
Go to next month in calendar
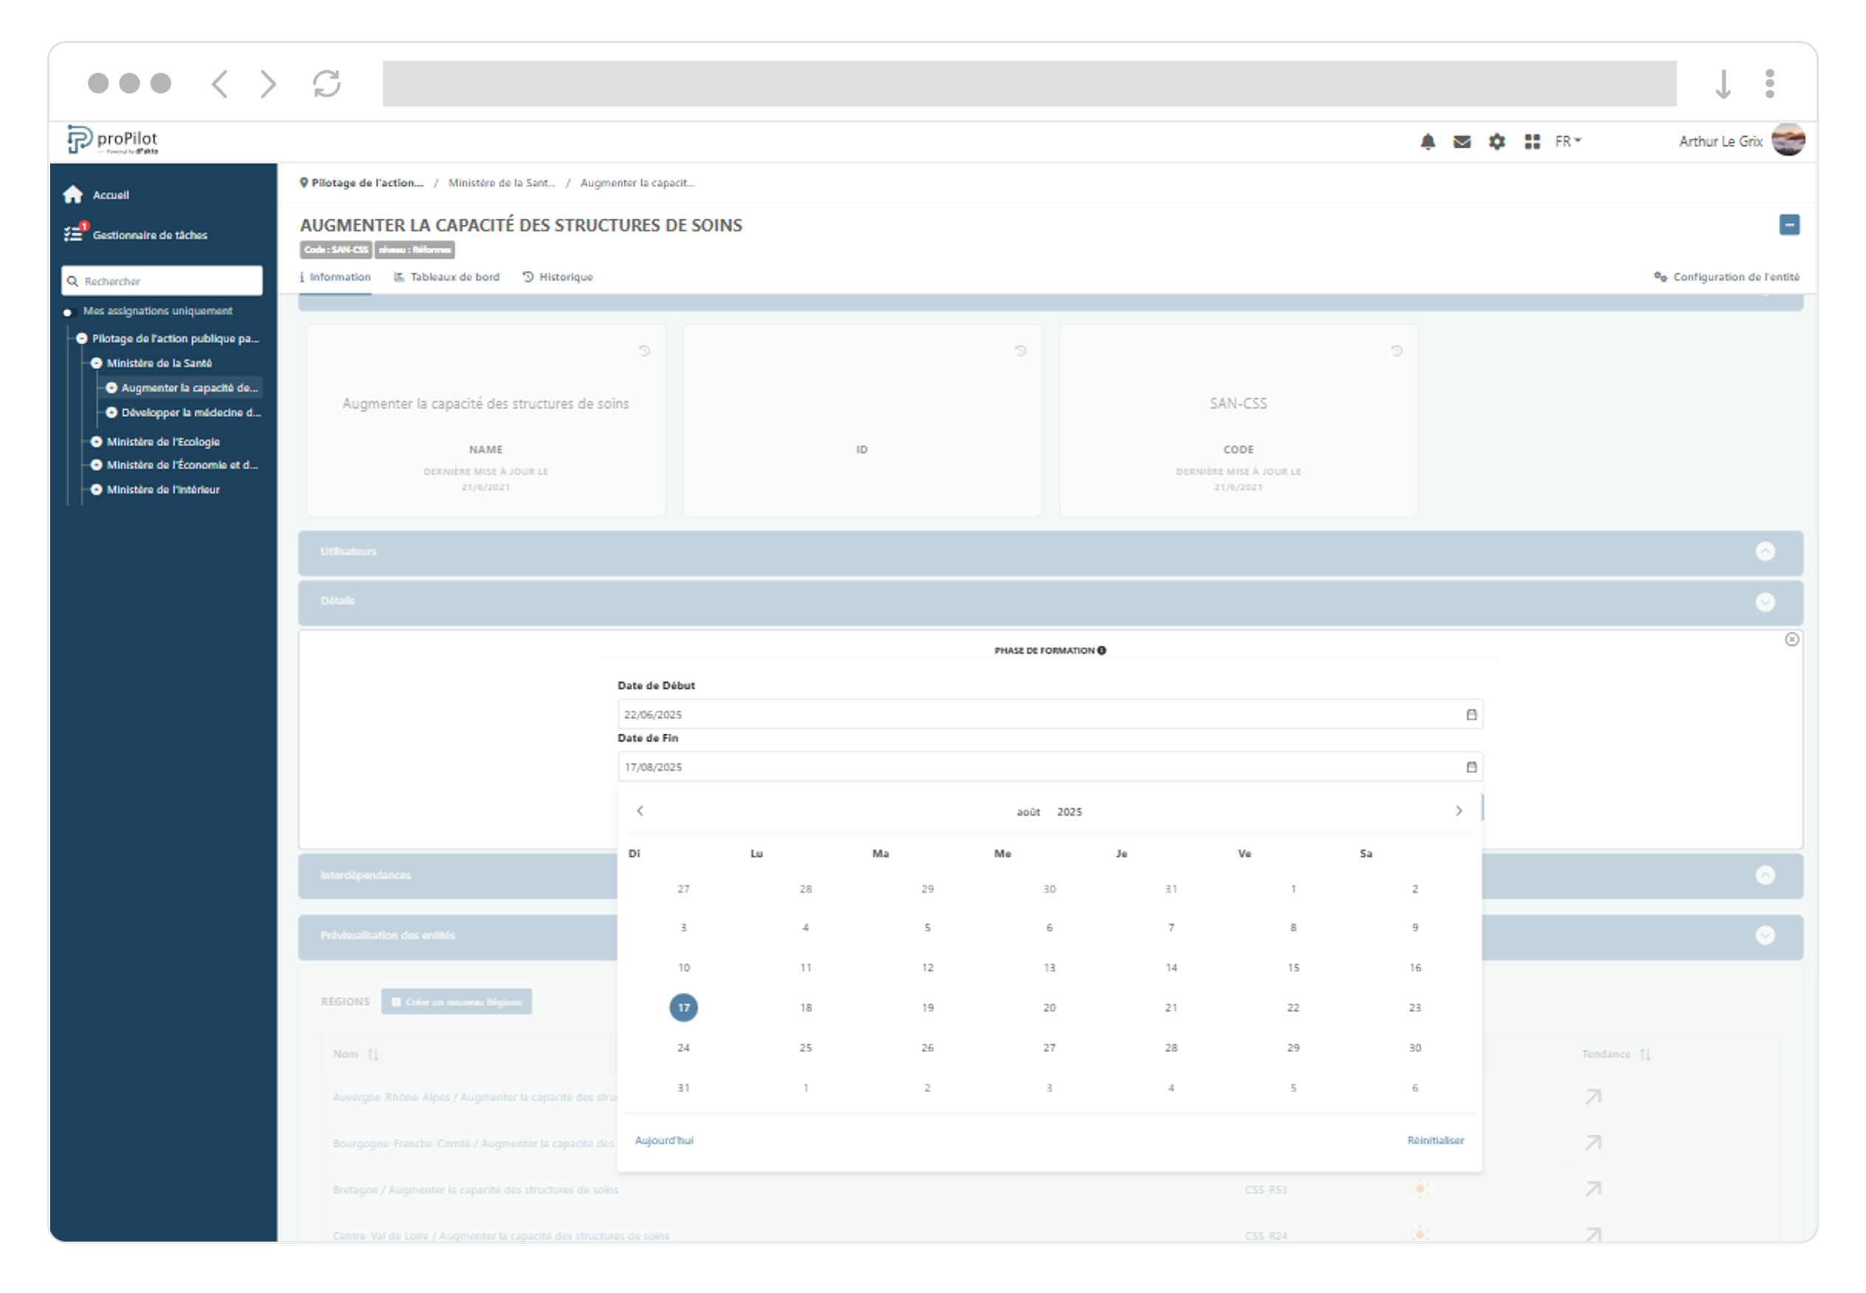pyautogui.click(x=1459, y=811)
